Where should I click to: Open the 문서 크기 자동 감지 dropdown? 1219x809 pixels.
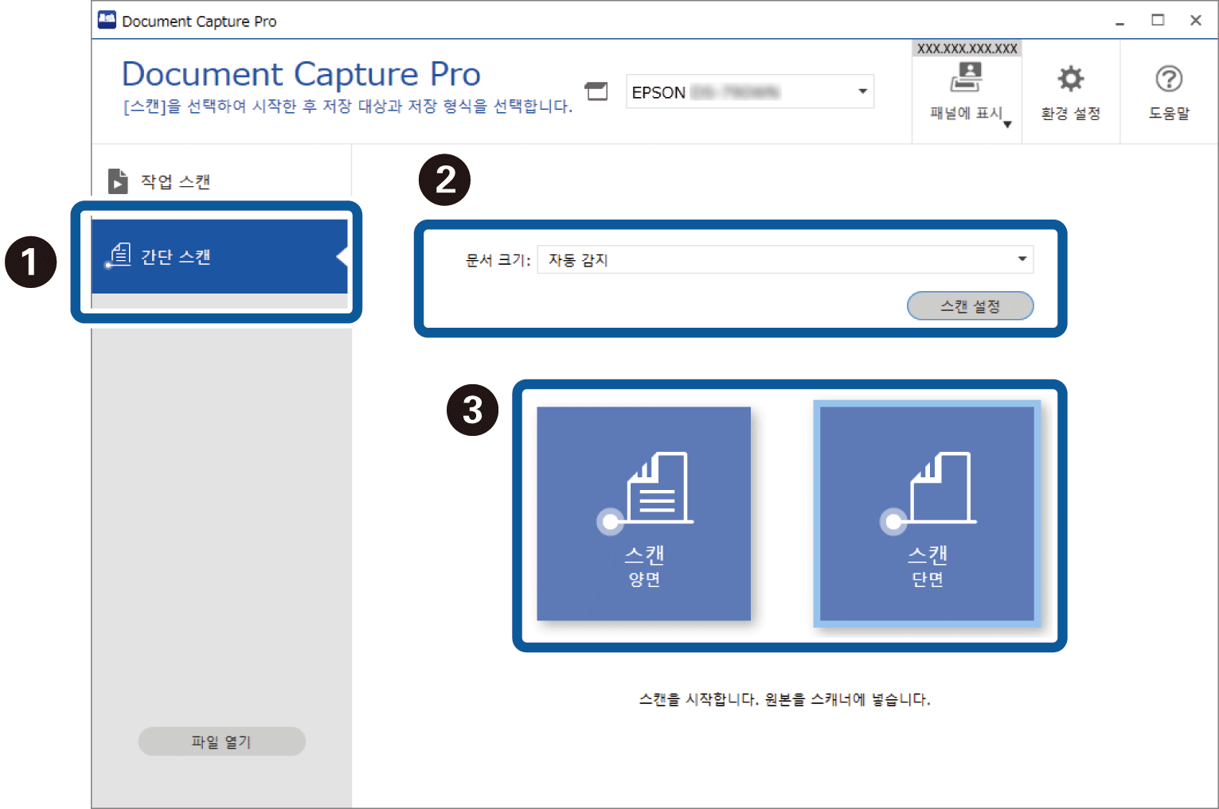point(1022,259)
